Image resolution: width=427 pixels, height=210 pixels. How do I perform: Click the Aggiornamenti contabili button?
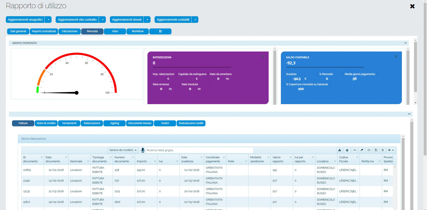coord(173,20)
